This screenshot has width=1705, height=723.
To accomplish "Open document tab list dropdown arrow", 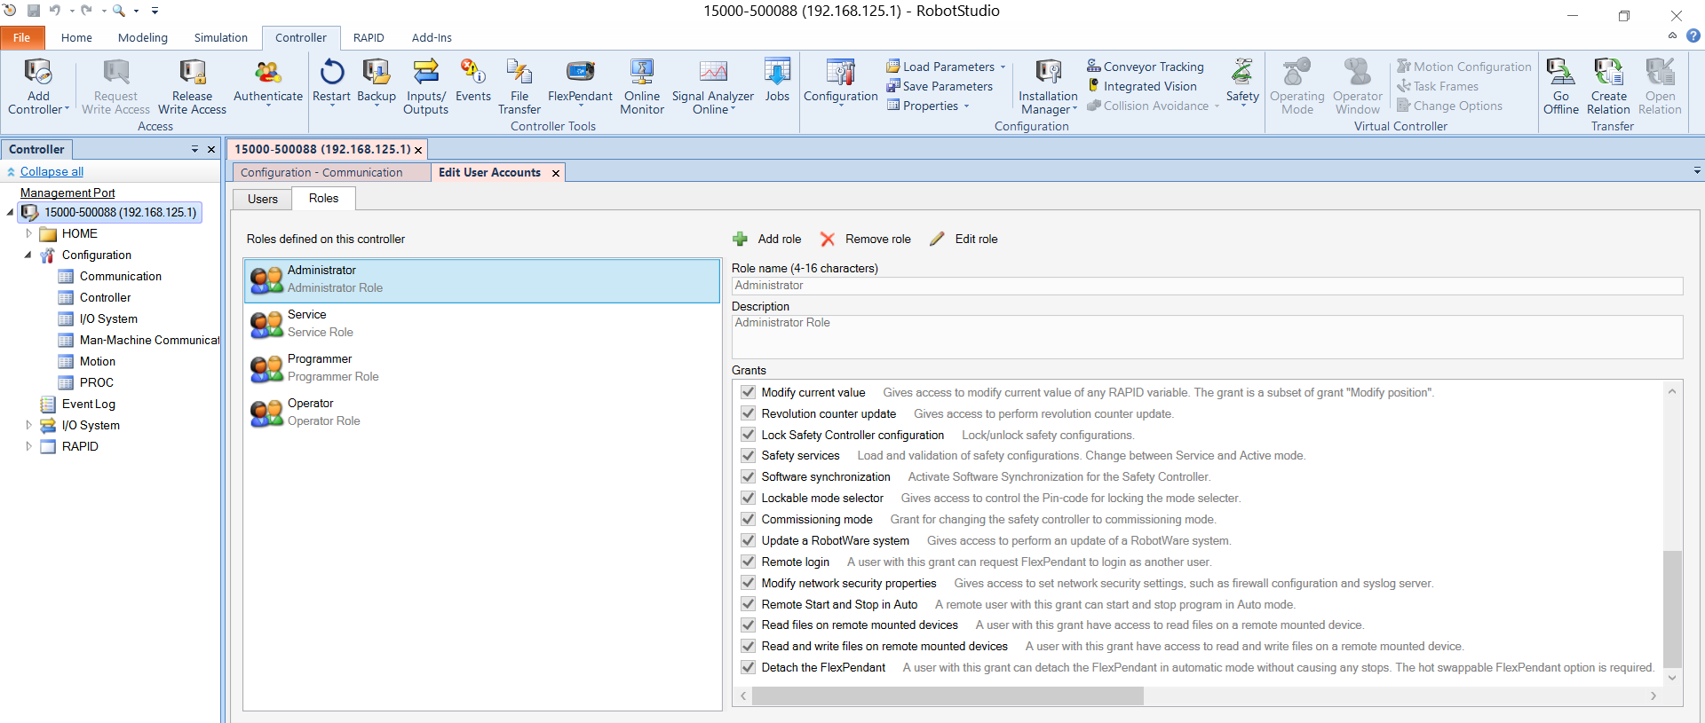I will pos(1696,171).
